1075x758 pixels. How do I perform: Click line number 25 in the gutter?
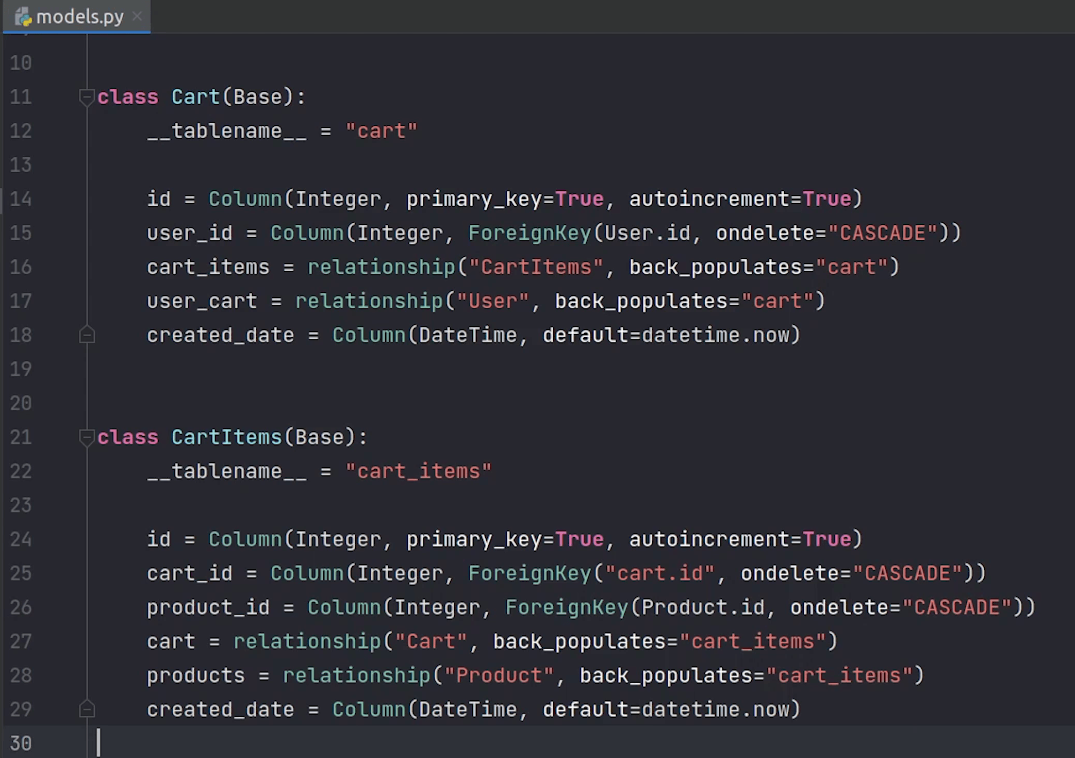21,573
